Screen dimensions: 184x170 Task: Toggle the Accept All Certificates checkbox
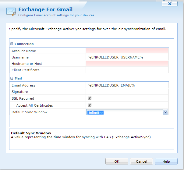click(x=90, y=105)
